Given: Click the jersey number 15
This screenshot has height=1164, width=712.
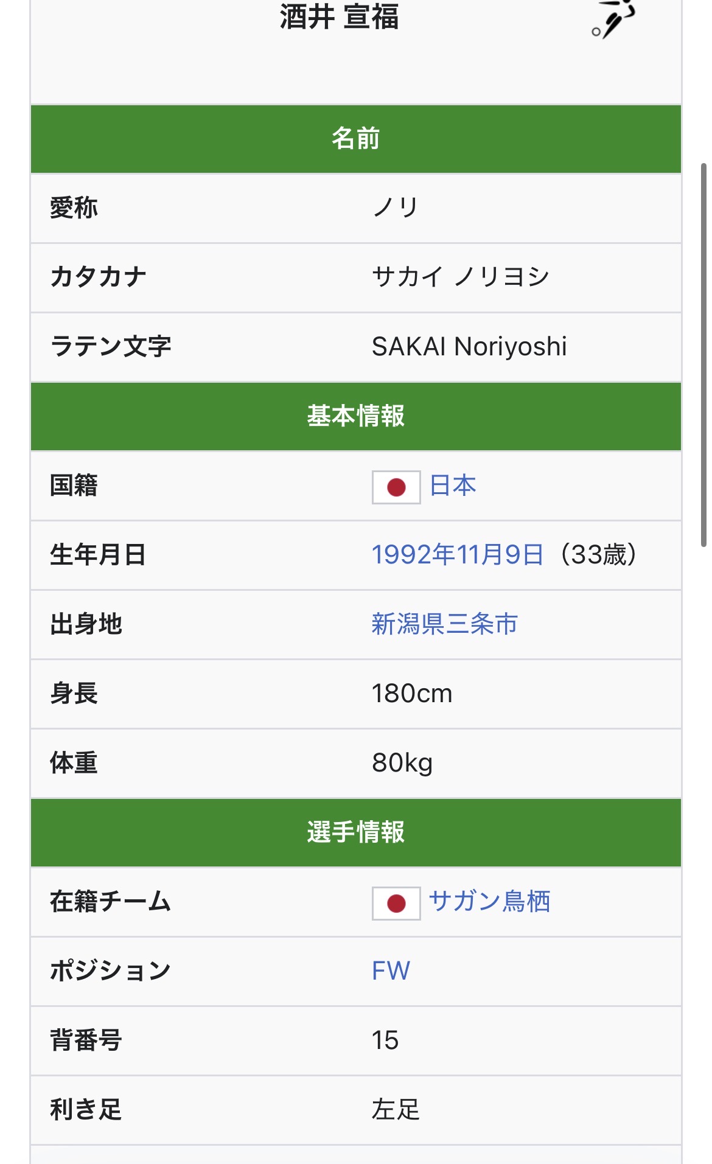Looking at the screenshot, I should coord(385,1040).
